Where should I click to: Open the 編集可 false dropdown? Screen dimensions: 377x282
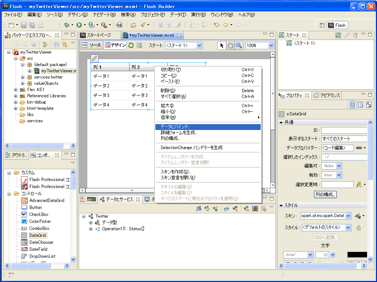pos(339,166)
